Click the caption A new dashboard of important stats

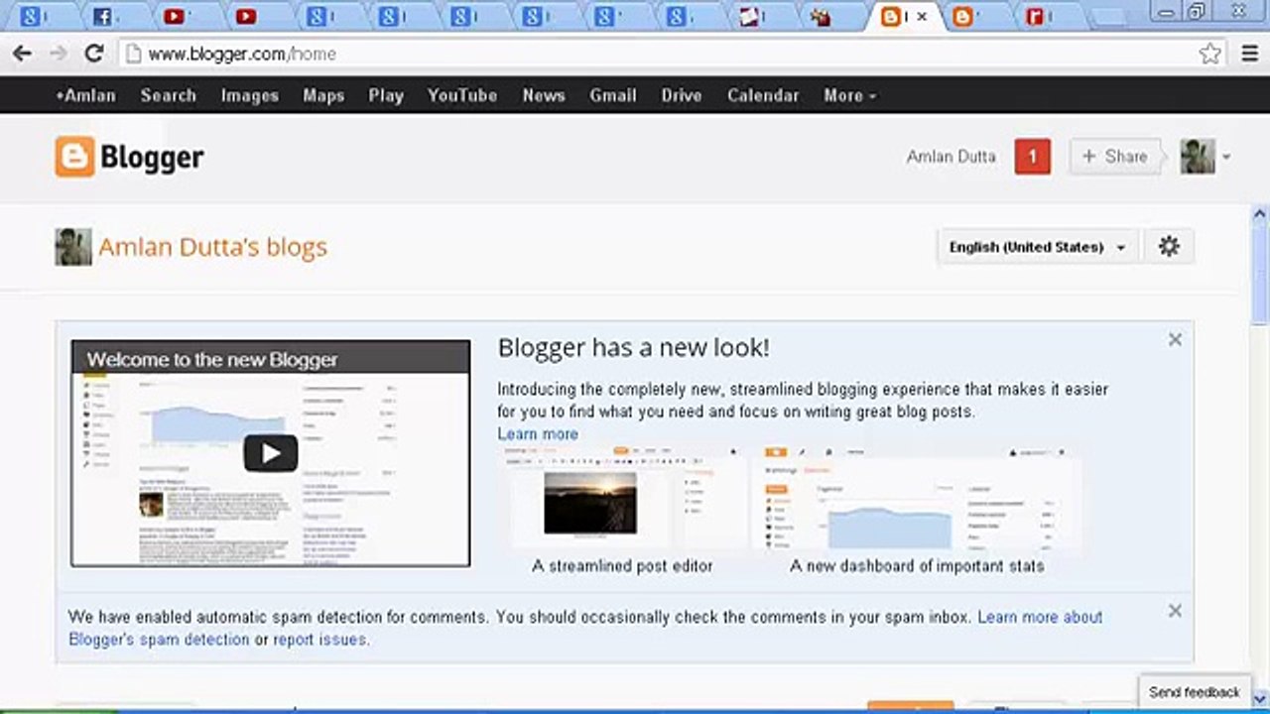coord(917,566)
